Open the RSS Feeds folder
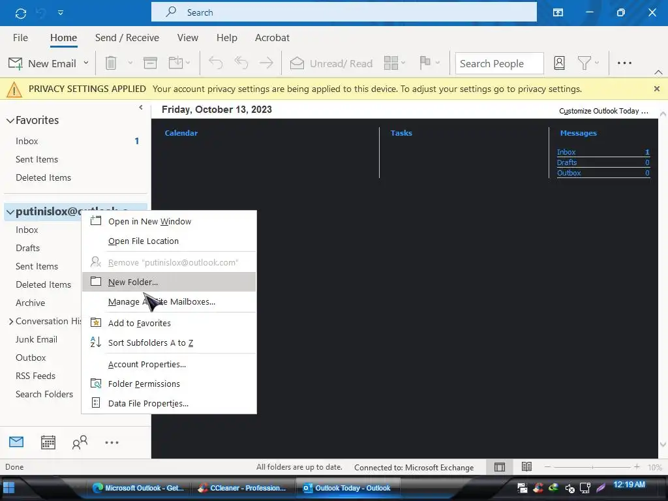 (x=35, y=376)
